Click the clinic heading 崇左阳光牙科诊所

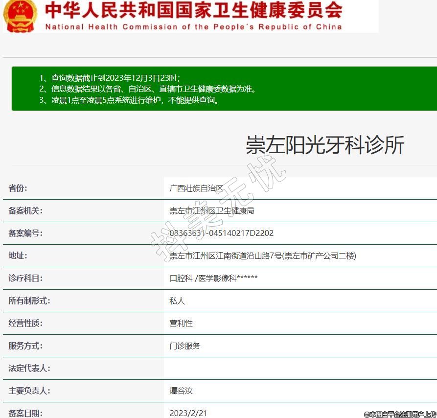(324, 146)
